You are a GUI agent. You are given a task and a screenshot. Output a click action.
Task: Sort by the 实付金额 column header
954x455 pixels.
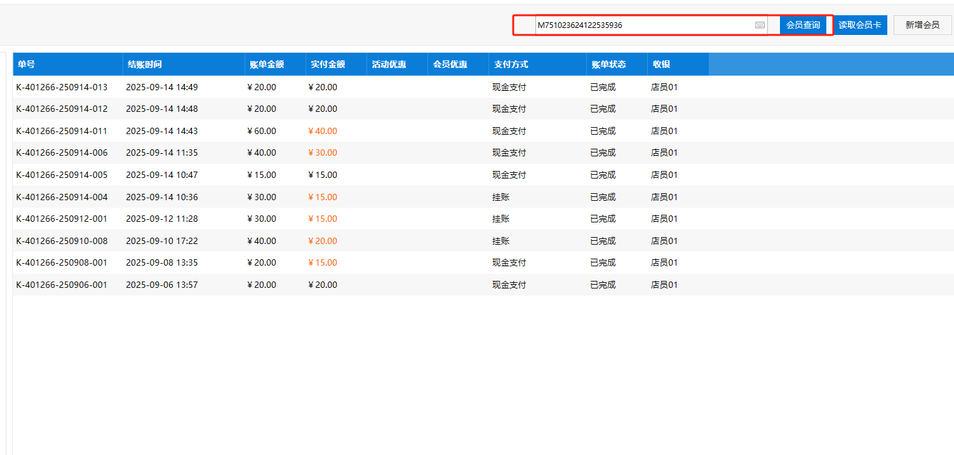coord(328,64)
